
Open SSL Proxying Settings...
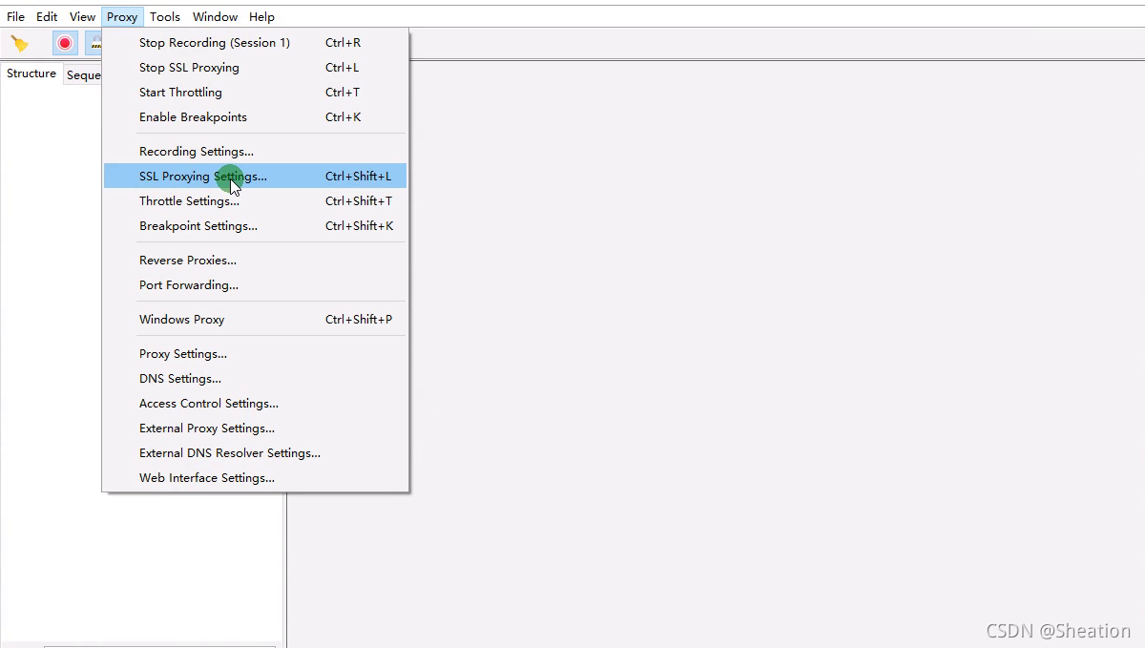click(x=256, y=177)
